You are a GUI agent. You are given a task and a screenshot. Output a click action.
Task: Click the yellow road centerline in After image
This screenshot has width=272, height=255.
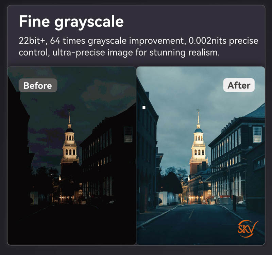pyautogui.click(x=191, y=214)
